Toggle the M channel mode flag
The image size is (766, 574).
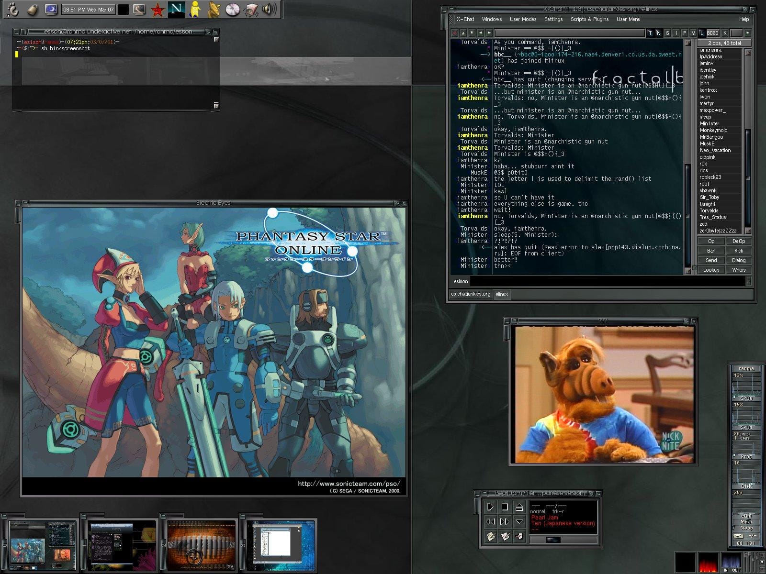(693, 33)
